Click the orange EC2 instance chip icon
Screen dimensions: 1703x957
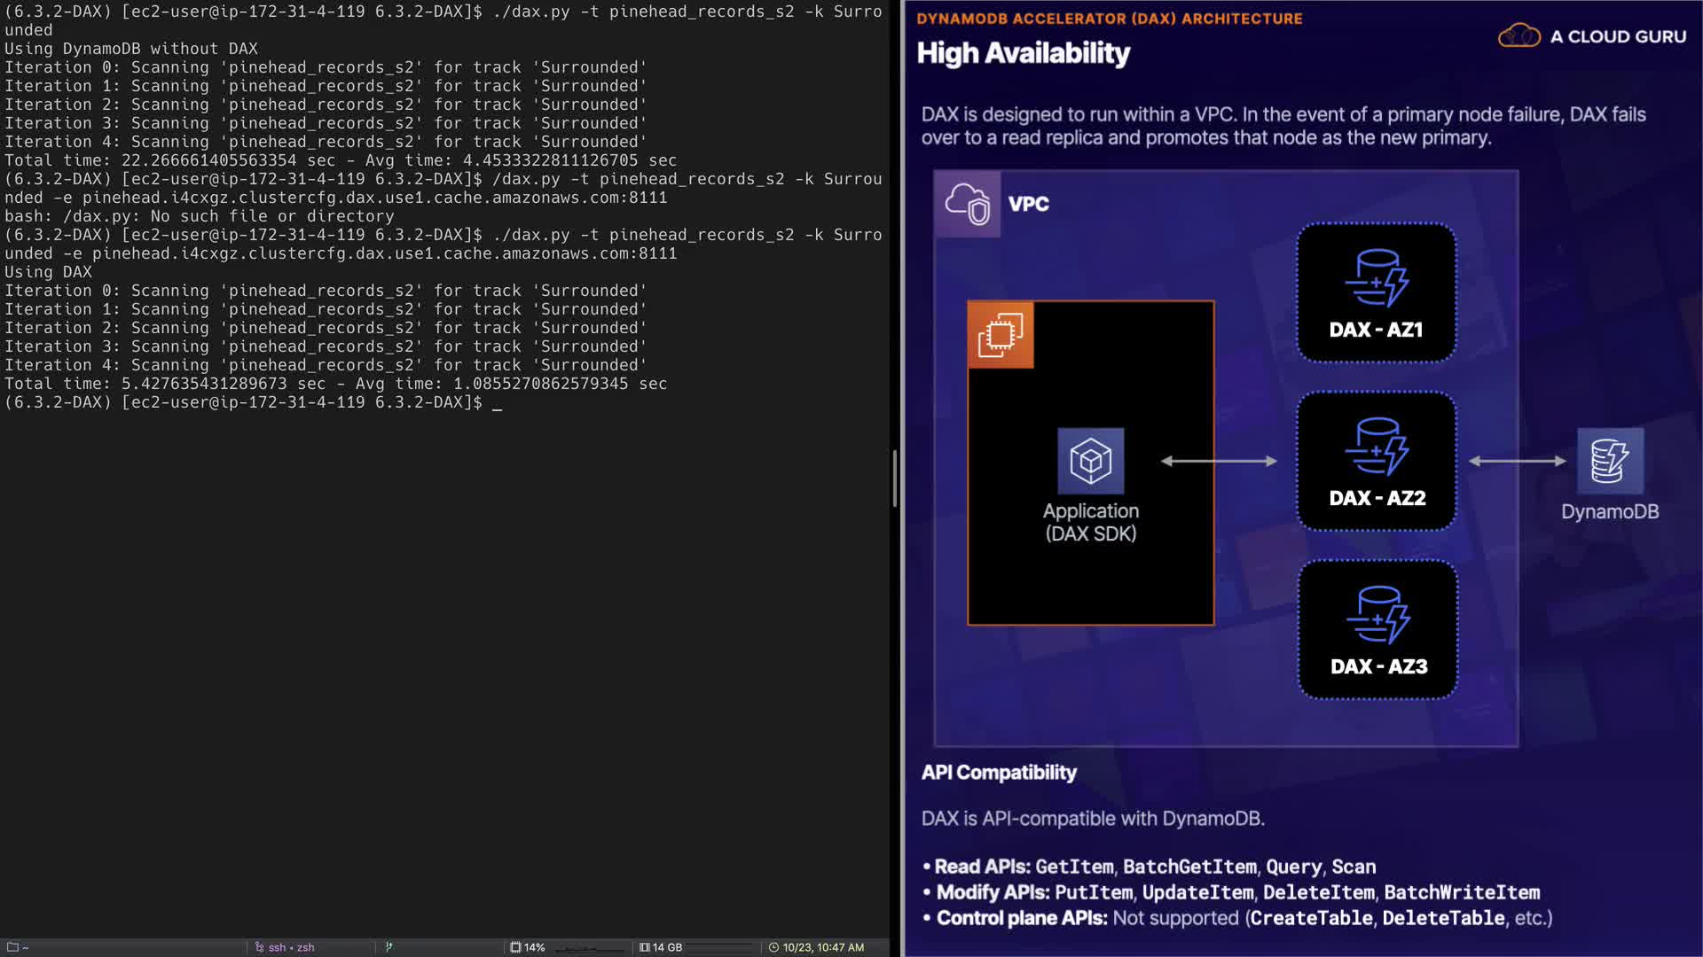pos(1001,335)
